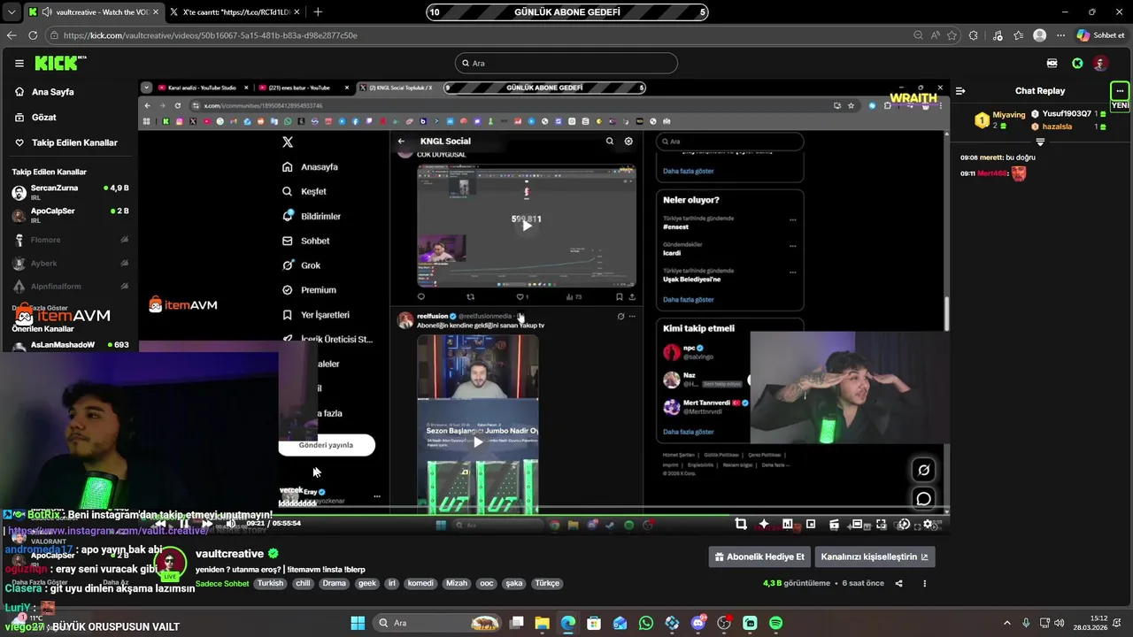Enter fullscreen from the player controls
The width and height of the screenshot is (1133, 637).
coord(881,524)
